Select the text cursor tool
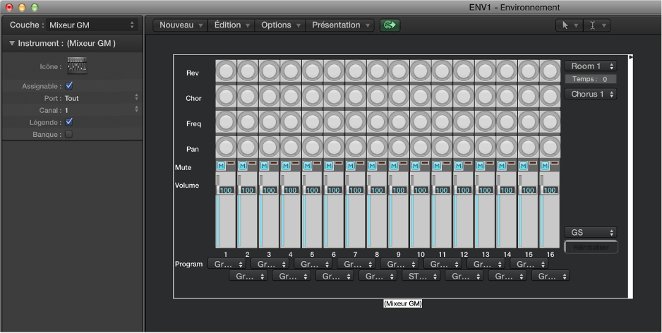 point(596,25)
